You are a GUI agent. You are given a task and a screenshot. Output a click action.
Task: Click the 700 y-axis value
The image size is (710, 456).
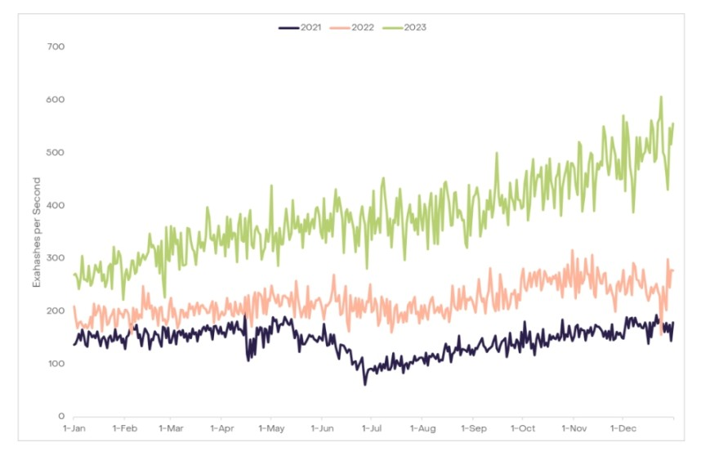point(56,47)
